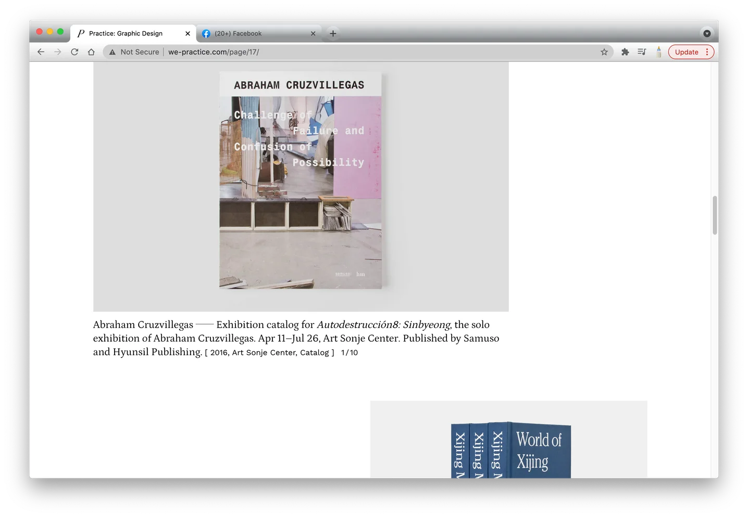Open the Chrome three-dot menu
This screenshot has width=748, height=517.
tap(707, 52)
